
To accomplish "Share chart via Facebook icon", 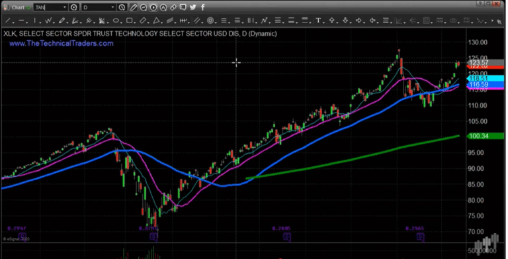I will pos(203,7).
